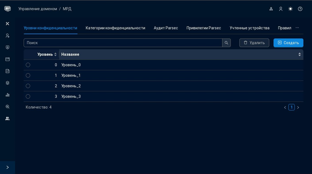Click the tools icon in sidebar
The width and height of the screenshot is (312, 174).
click(x=7, y=24)
